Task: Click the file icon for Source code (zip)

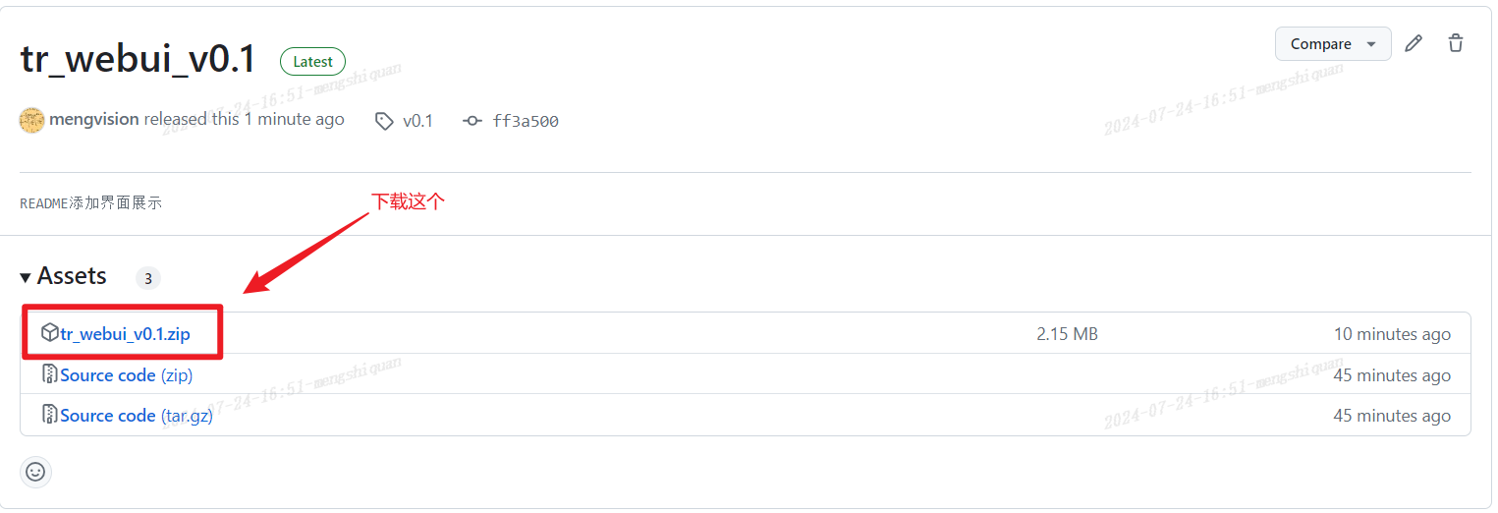Action: 49,374
